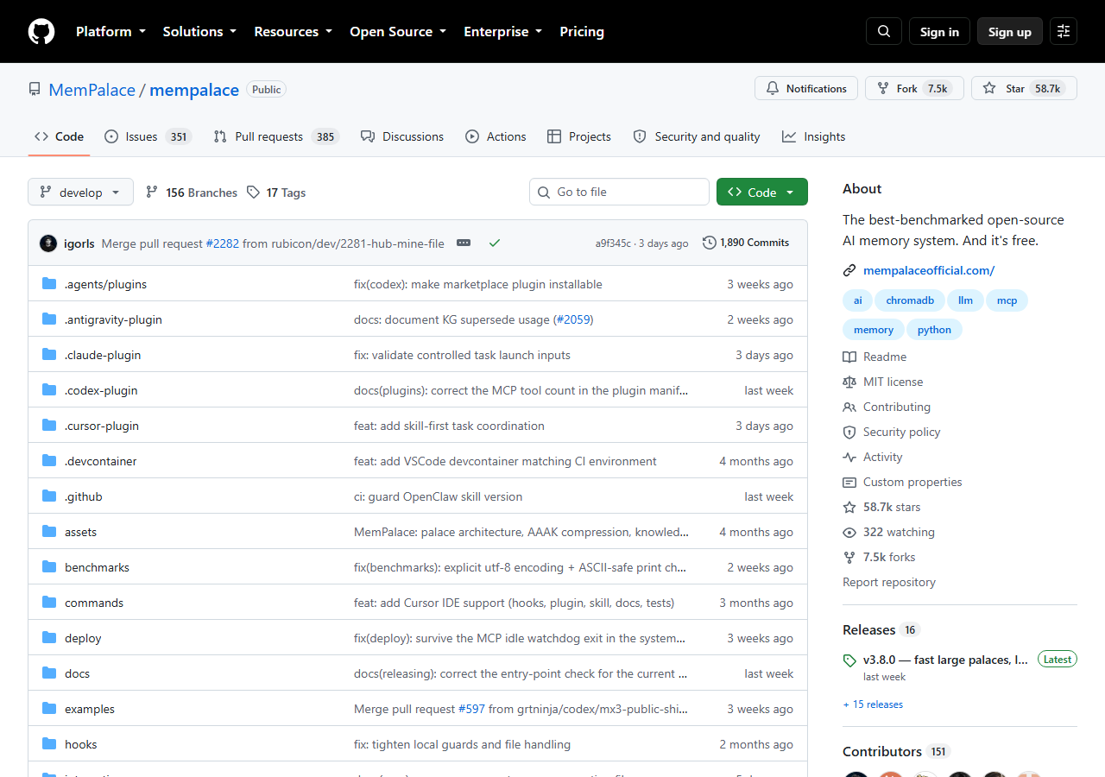Image resolution: width=1105 pixels, height=777 pixels.
Task: Focus the Go to file field
Action: (619, 192)
